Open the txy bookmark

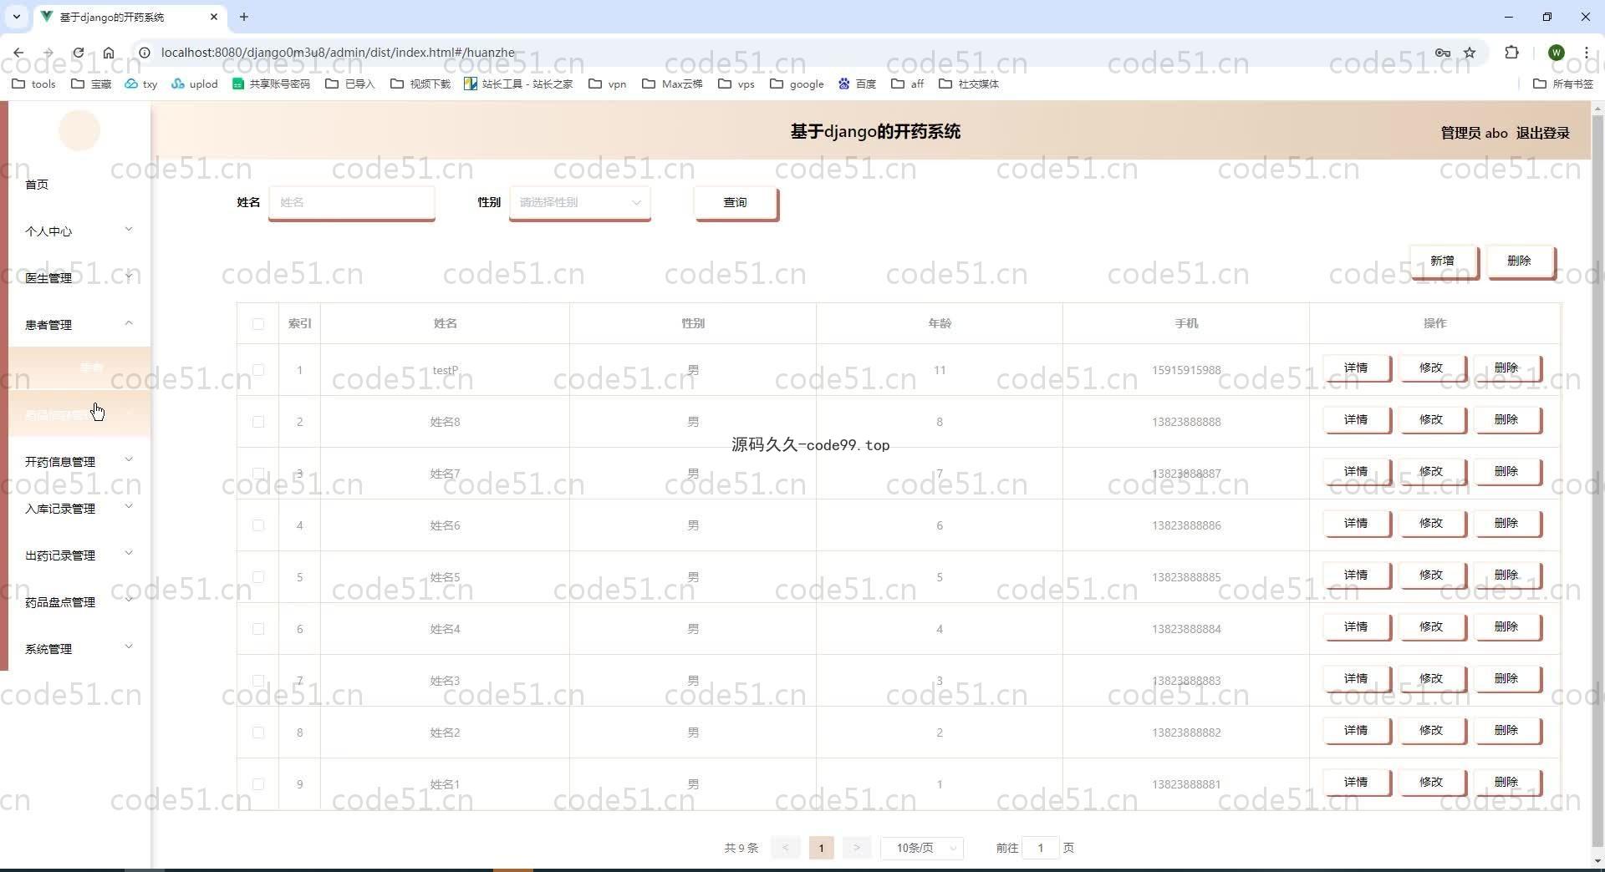[x=140, y=84]
